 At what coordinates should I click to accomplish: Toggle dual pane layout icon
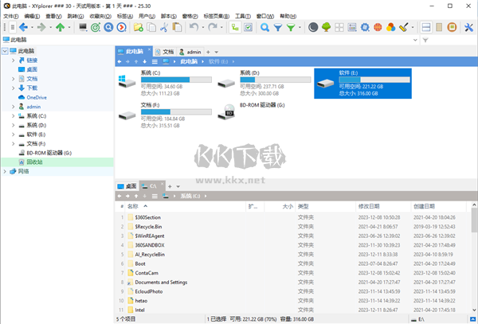(426, 27)
